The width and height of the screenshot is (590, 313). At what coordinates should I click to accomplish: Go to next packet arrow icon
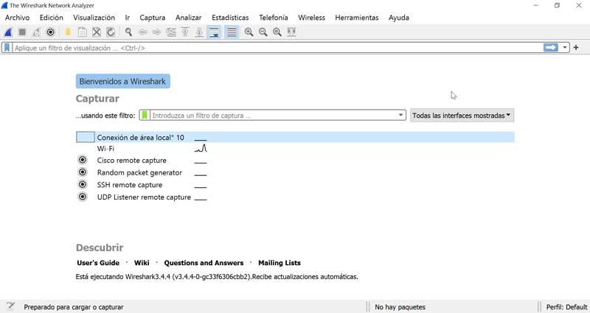click(156, 32)
